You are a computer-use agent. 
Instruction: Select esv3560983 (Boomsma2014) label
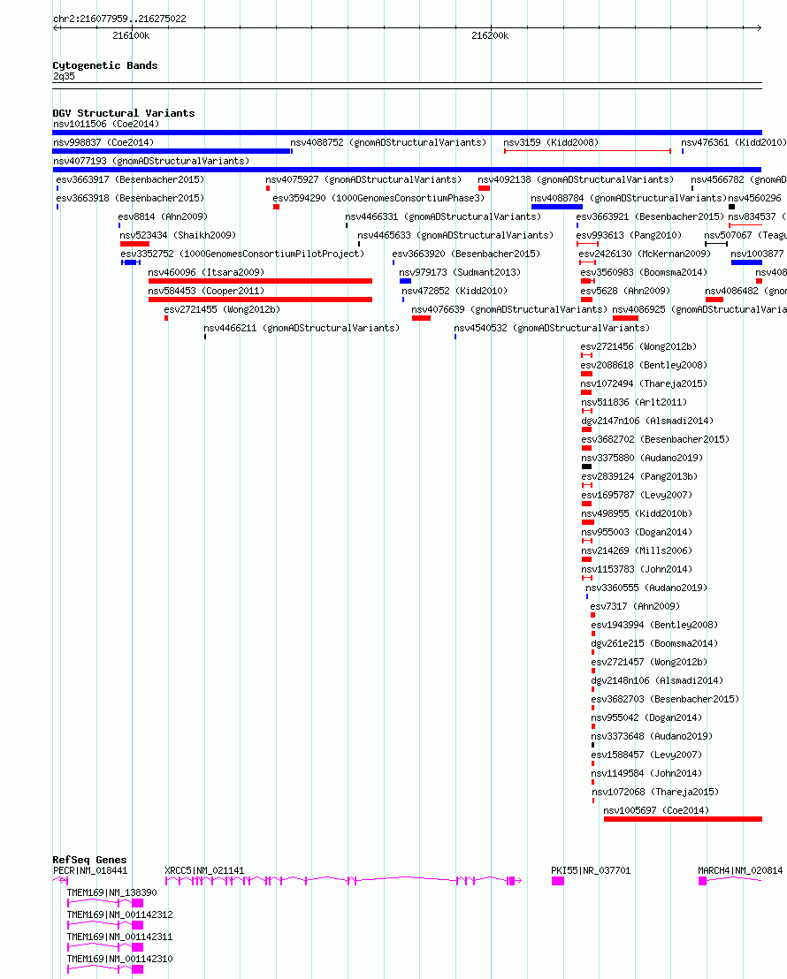(x=644, y=272)
